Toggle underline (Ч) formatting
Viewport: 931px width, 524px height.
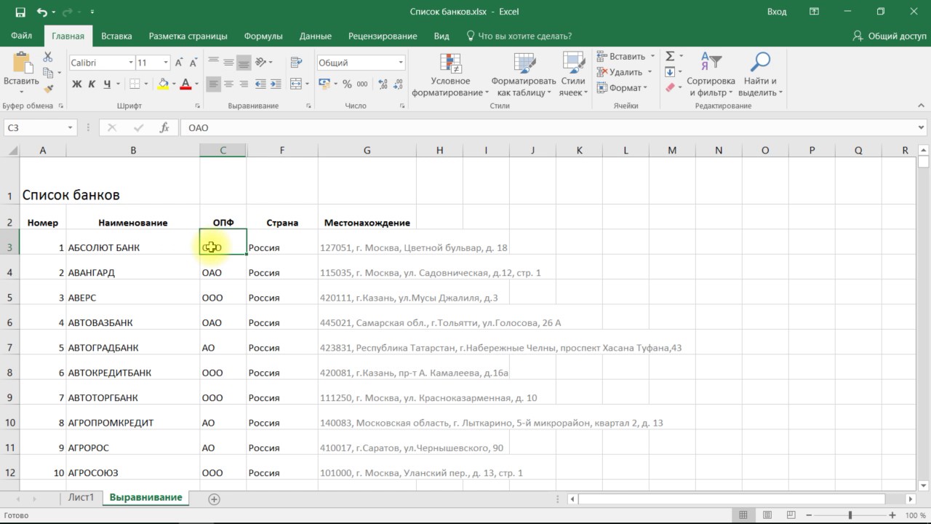pyautogui.click(x=107, y=84)
